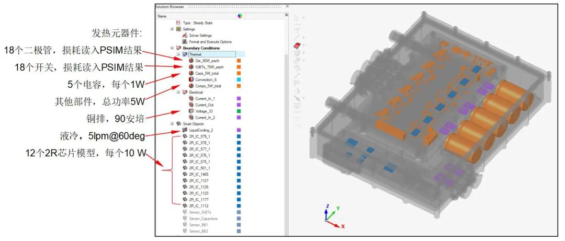This screenshot has width=565, height=241.
Task: Click the Settings label in the tree
Action: click(189, 29)
